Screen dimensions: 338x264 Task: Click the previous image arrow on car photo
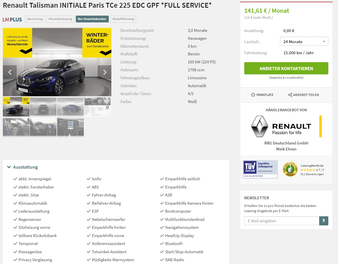pyautogui.click(x=10, y=72)
